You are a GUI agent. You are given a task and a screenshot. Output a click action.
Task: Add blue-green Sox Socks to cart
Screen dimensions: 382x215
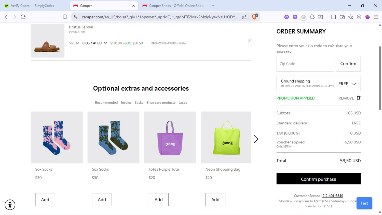coord(102,200)
